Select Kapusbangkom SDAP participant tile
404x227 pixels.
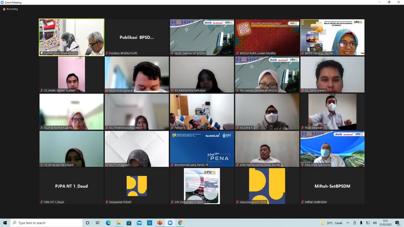point(267,186)
